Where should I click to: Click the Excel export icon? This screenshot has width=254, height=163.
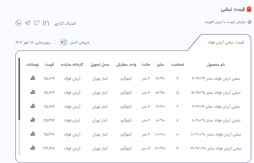(63, 42)
